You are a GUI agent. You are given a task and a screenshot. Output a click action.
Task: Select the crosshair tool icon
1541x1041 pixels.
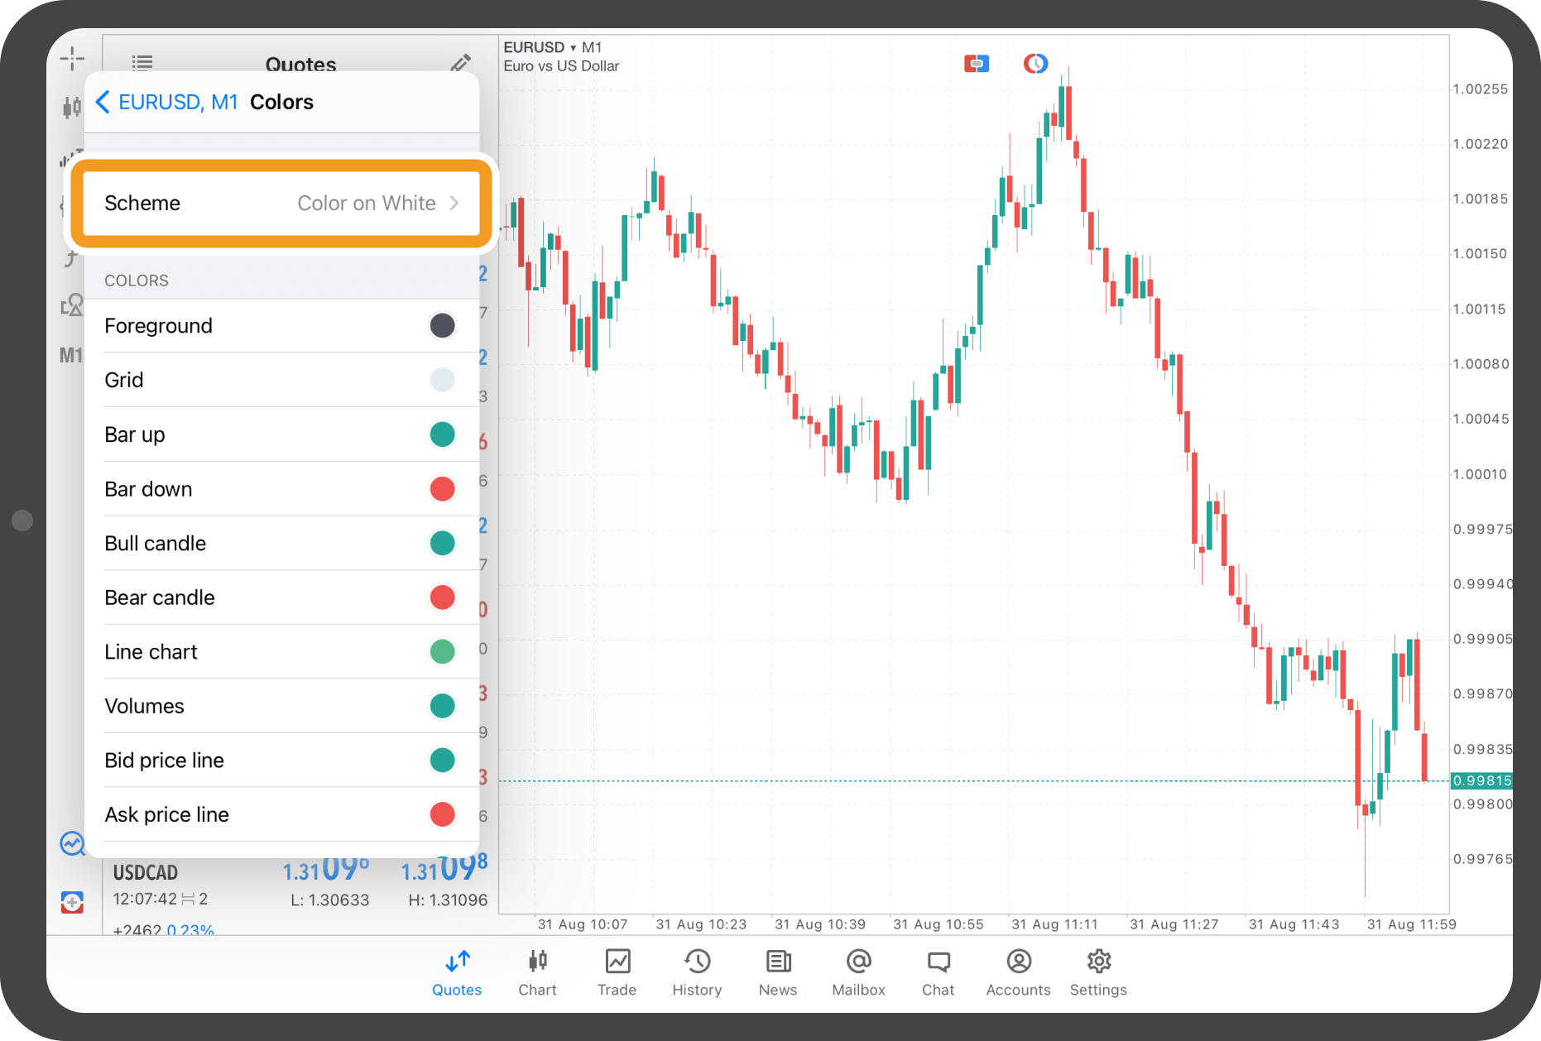(72, 58)
